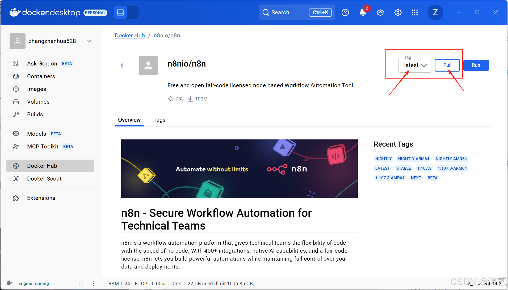Image resolution: width=508 pixels, height=290 pixels.
Task: Click the 1.107.3-ARM64 tag chip
Action: 452,168
